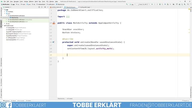Click the upper warning mark on the error stripe
The height and width of the screenshot is (108, 192).
pos(189,29)
